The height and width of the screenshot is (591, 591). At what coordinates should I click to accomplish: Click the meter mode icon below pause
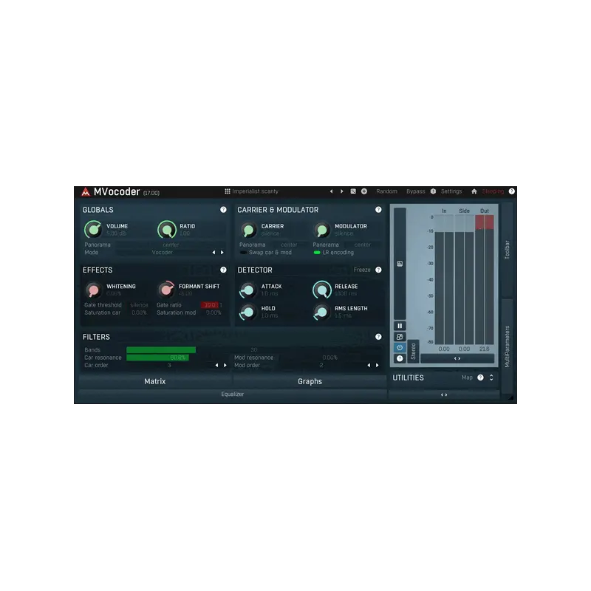point(400,337)
